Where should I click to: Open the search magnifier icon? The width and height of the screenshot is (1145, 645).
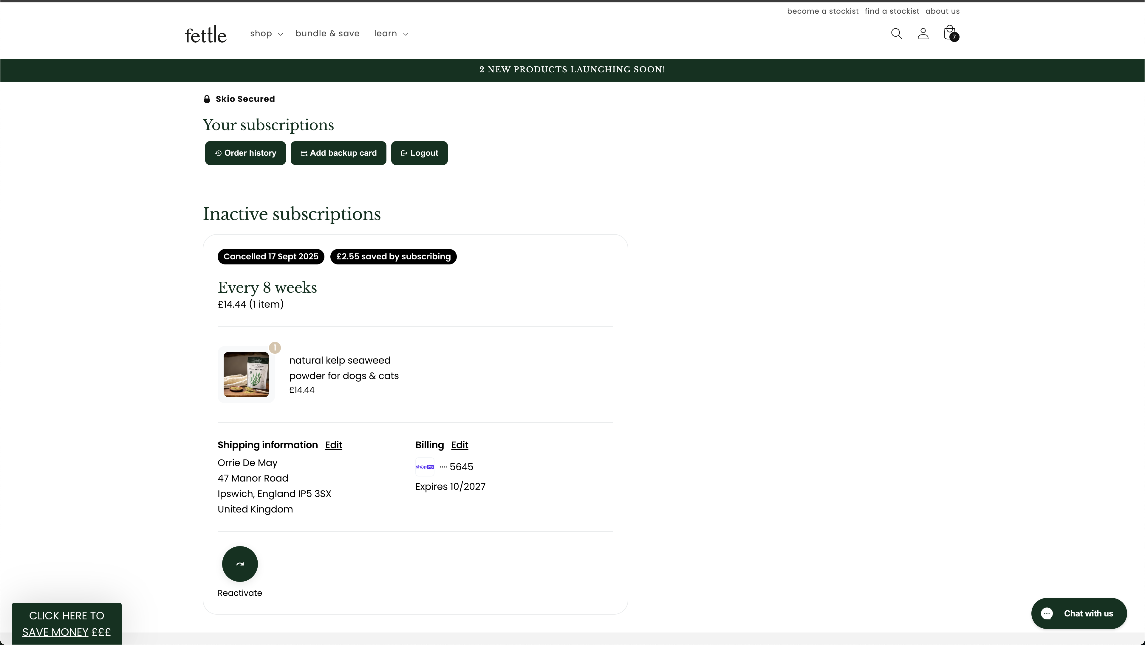click(x=896, y=34)
